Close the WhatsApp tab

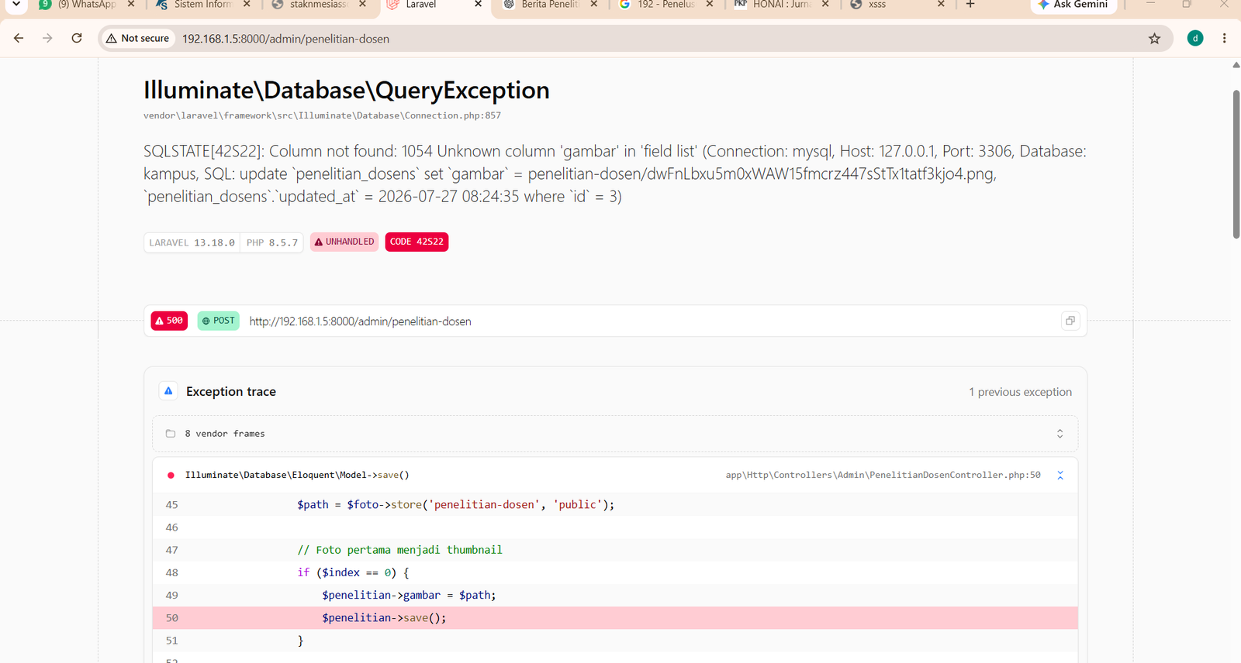[131, 5]
